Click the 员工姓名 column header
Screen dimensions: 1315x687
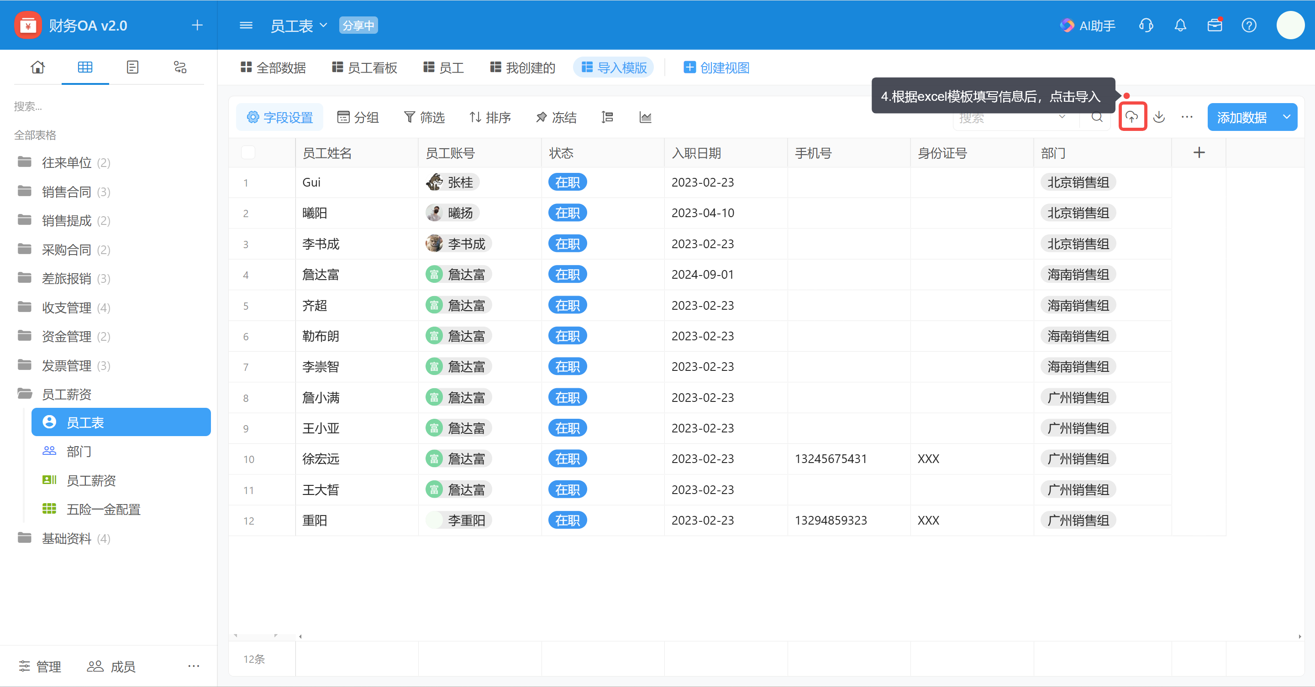(x=357, y=152)
